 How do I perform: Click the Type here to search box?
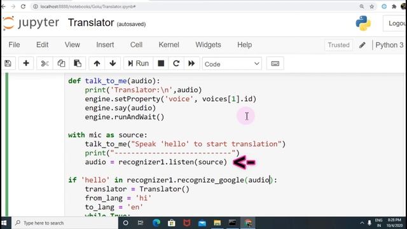coord(65,223)
